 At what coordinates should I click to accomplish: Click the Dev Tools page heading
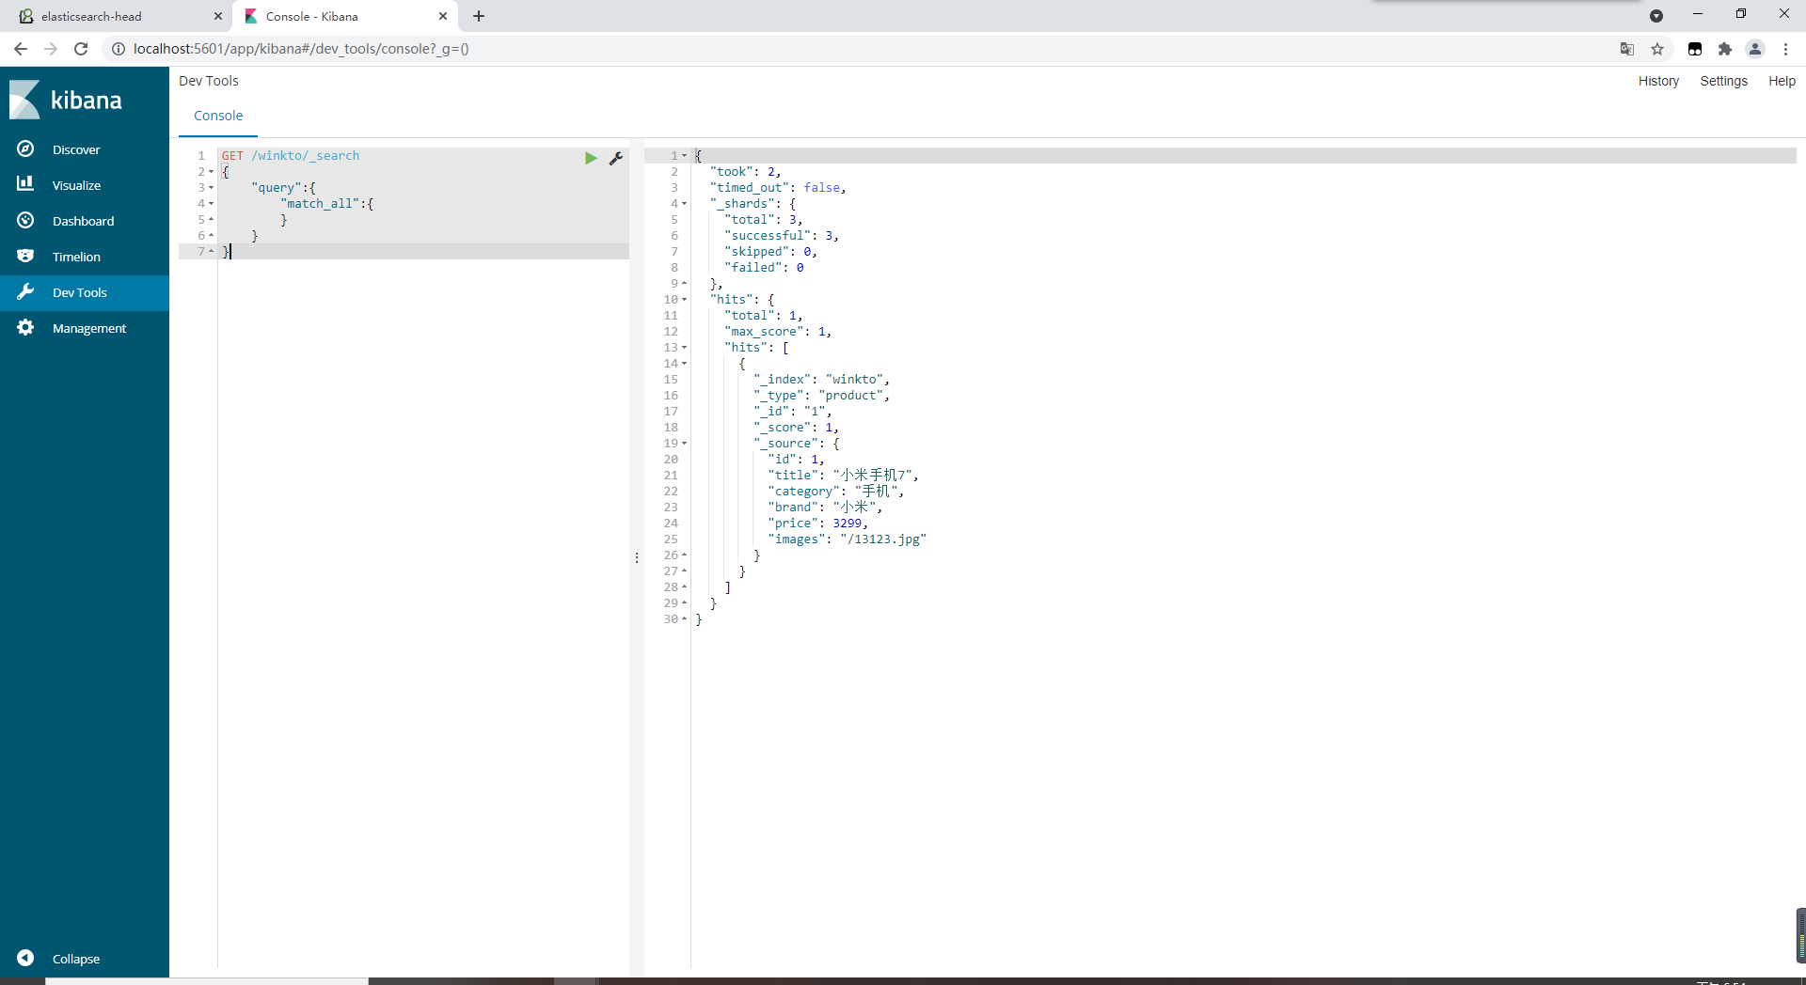pyautogui.click(x=209, y=81)
